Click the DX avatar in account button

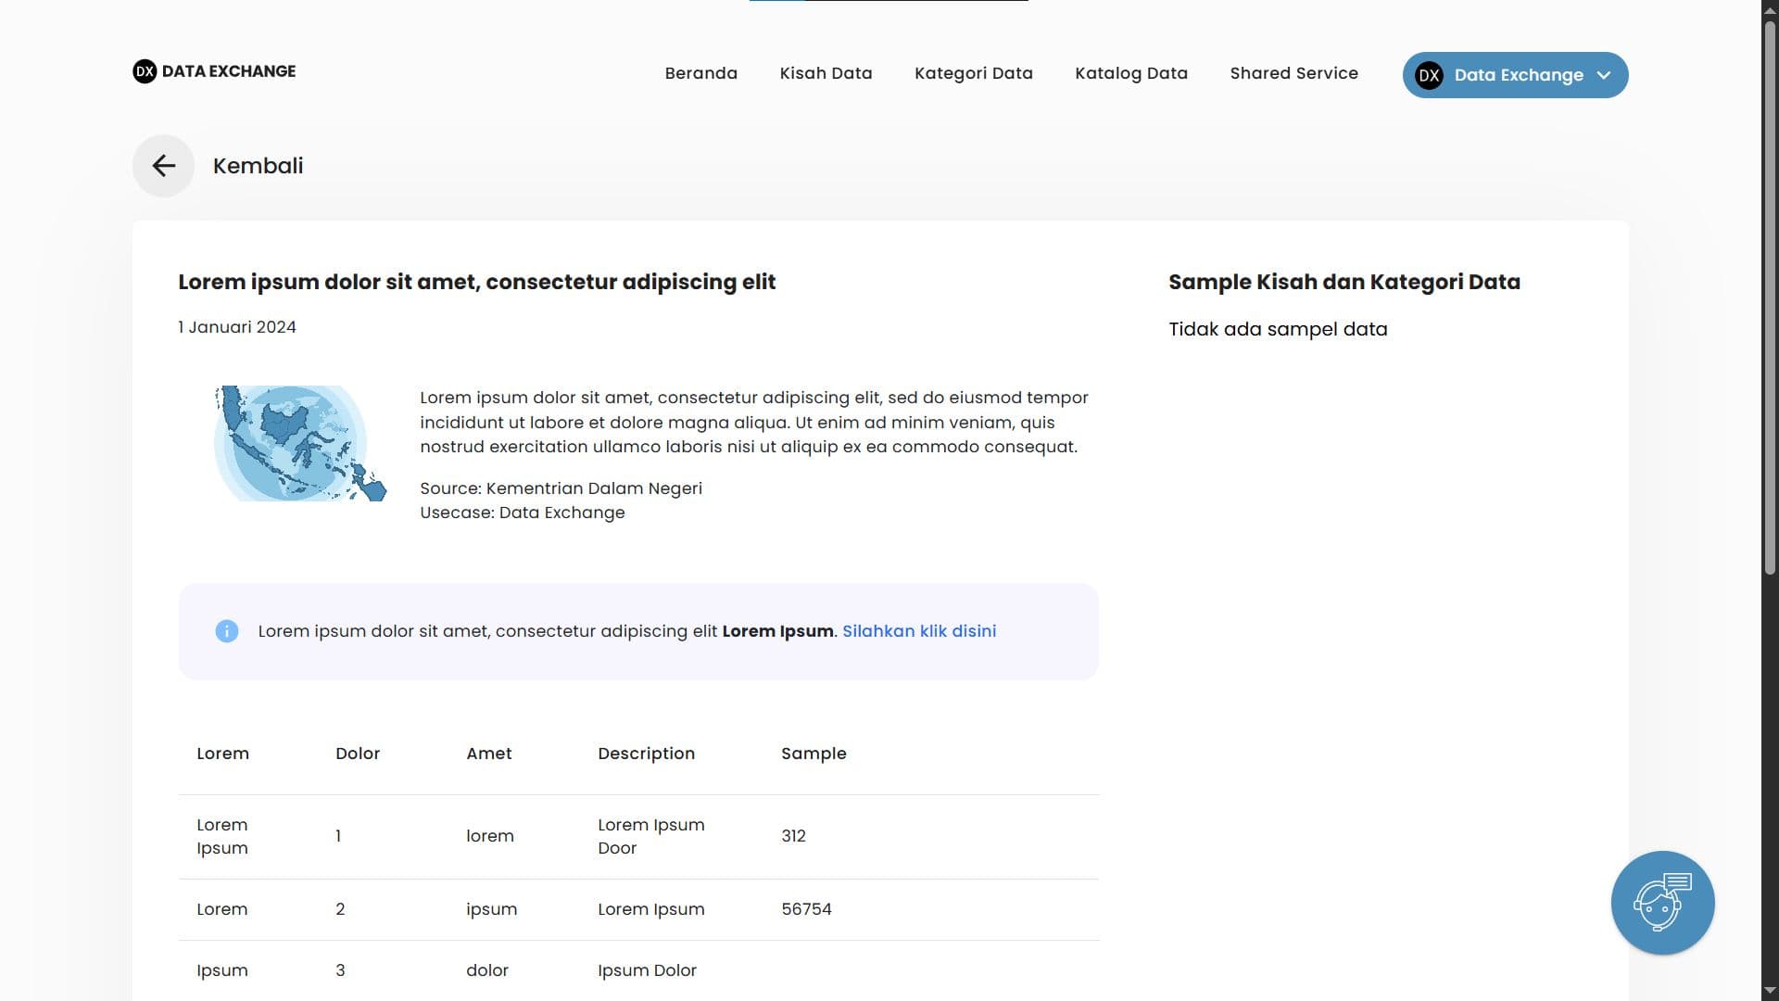pyautogui.click(x=1429, y=75)
